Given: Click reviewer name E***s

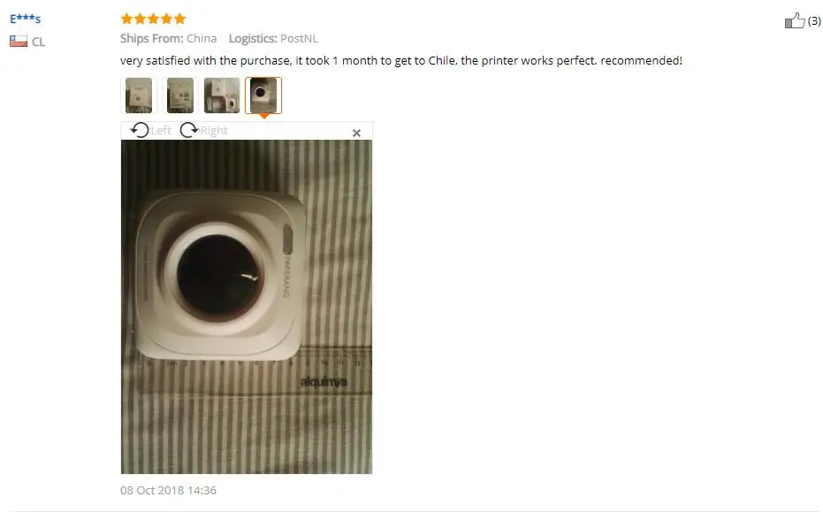Looking at the screenshot, I should click(x=25, y=19).
